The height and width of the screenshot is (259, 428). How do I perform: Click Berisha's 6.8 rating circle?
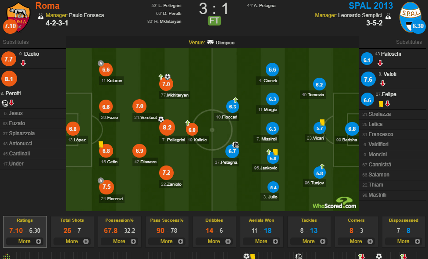352,129
